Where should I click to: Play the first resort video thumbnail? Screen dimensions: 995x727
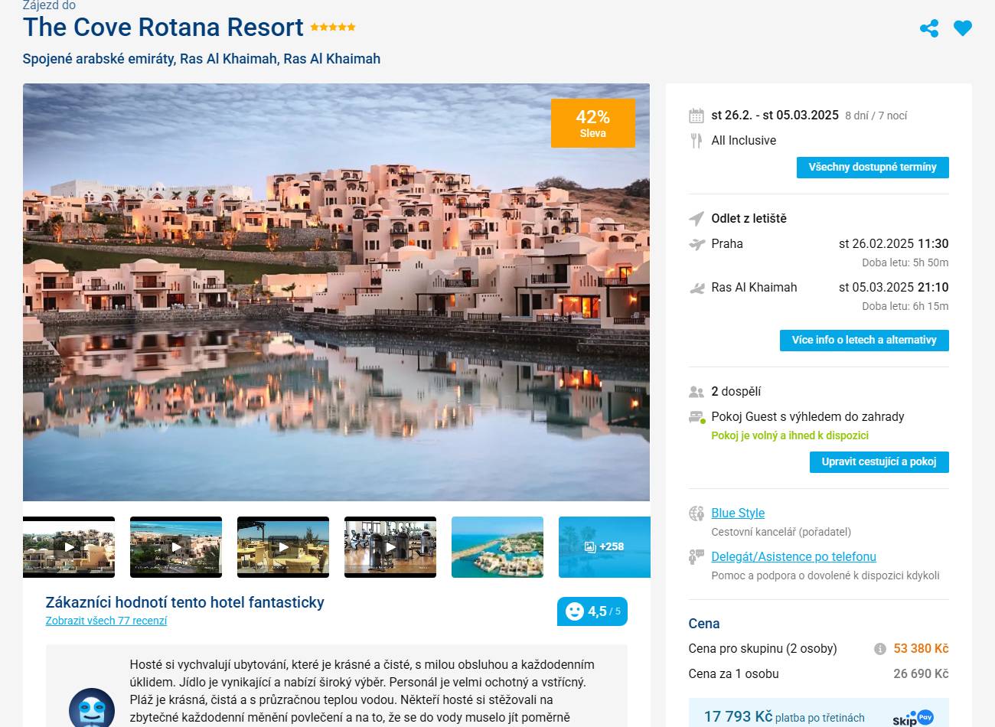(x=69, y=547)
